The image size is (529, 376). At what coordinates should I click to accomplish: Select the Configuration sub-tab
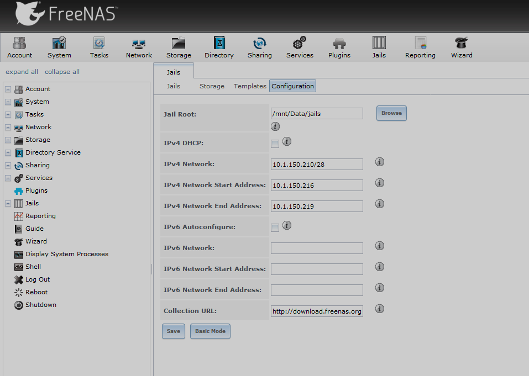click(x=292, y=86)
